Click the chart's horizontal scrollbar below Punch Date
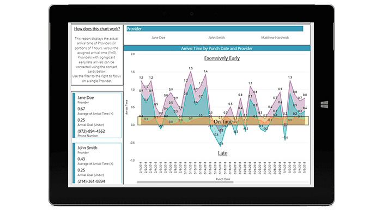 [x=185, y=182]
